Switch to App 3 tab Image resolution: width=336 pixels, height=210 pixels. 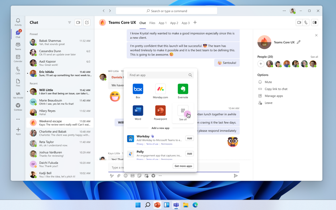tap(185, 23)
